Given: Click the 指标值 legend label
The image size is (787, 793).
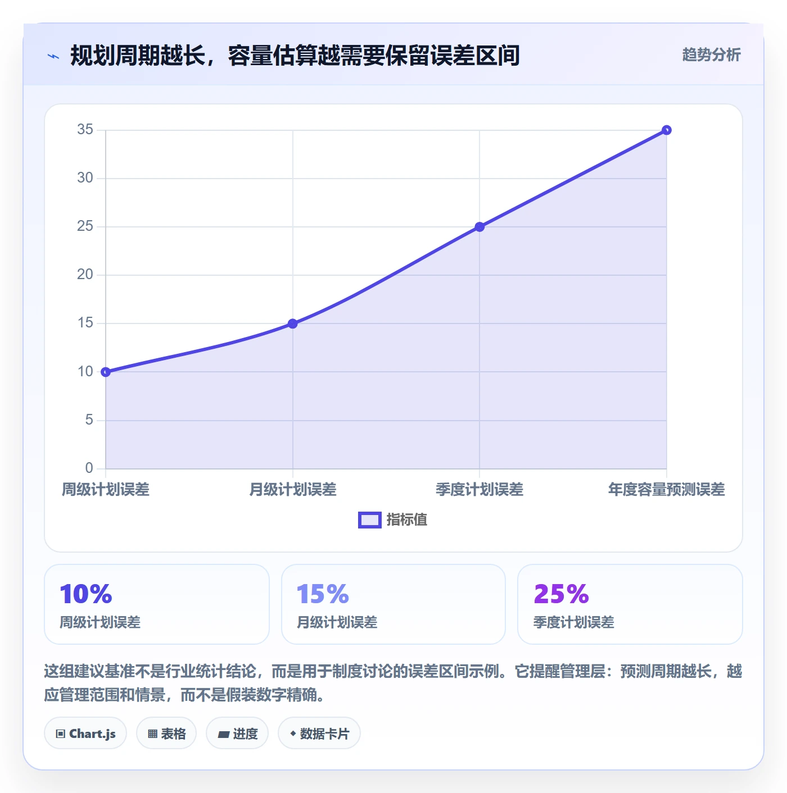Looking at the screenshot, I should coord(407,520).
